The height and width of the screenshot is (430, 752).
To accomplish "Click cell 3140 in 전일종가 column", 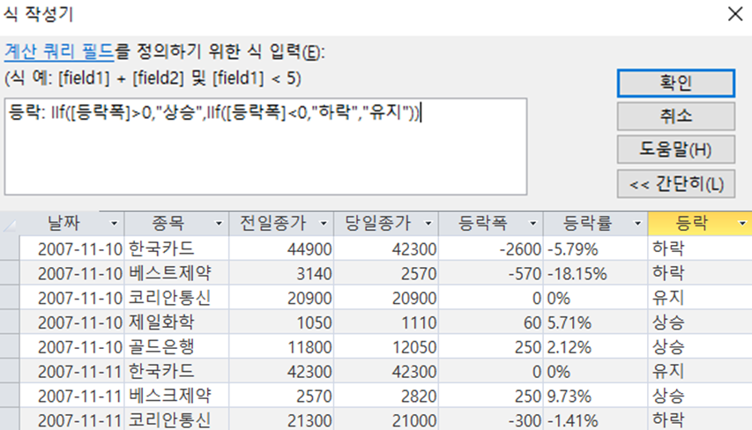I will 281,273.
